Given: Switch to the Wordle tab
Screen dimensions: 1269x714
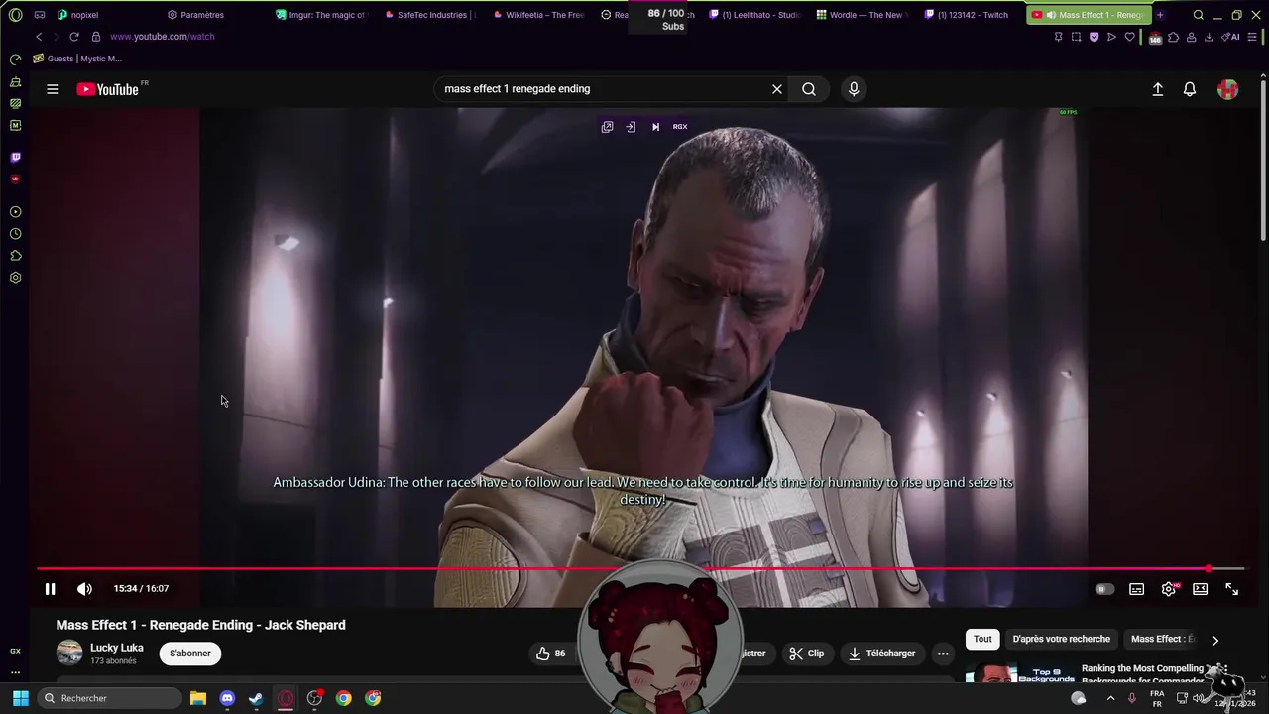Looking at the screenshot, I should 863,15.
